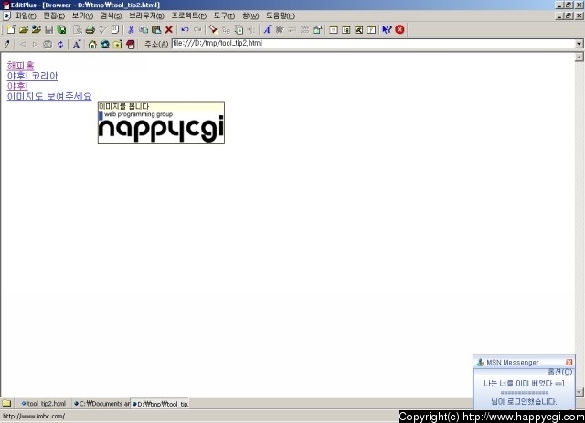Image resolution: width=585 pixels, height=423 pixels.
Task: Open the 브라우저(B) menu
Action: (x=146, y=16)
